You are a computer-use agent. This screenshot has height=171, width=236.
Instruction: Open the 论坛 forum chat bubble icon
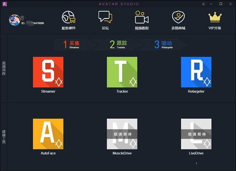pyautogui.click(x=105, y=18)
